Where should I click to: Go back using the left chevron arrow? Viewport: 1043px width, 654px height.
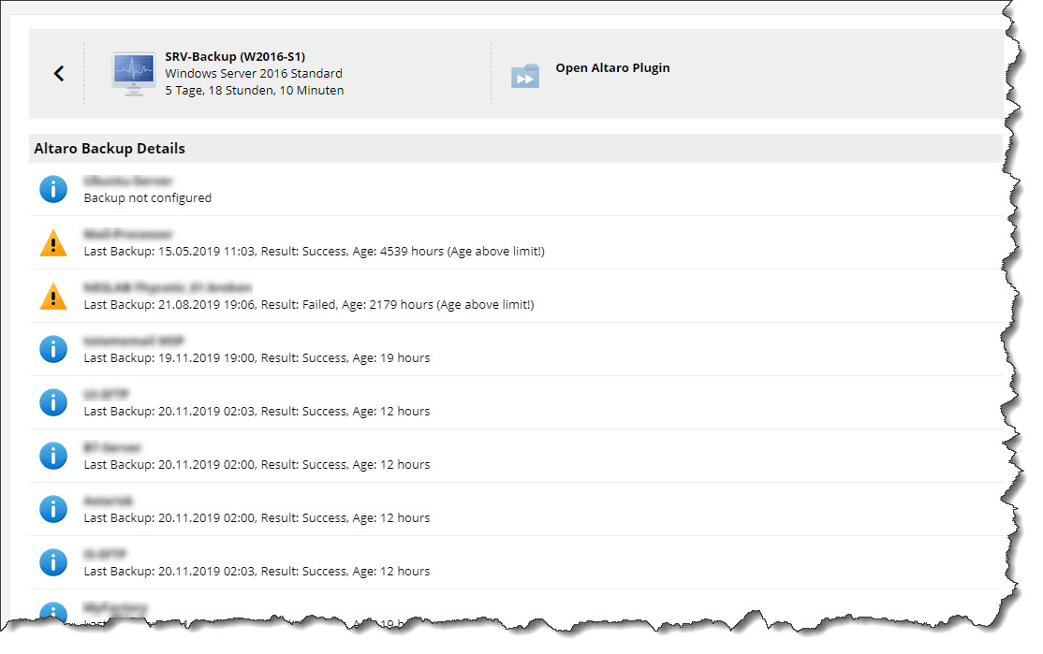tap(59, 73)
